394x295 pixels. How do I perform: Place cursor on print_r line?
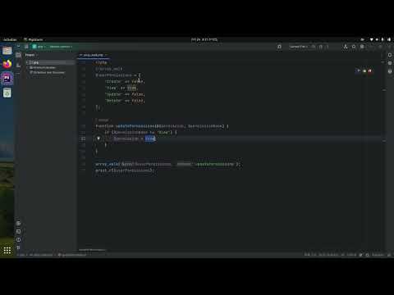(125, 170)
